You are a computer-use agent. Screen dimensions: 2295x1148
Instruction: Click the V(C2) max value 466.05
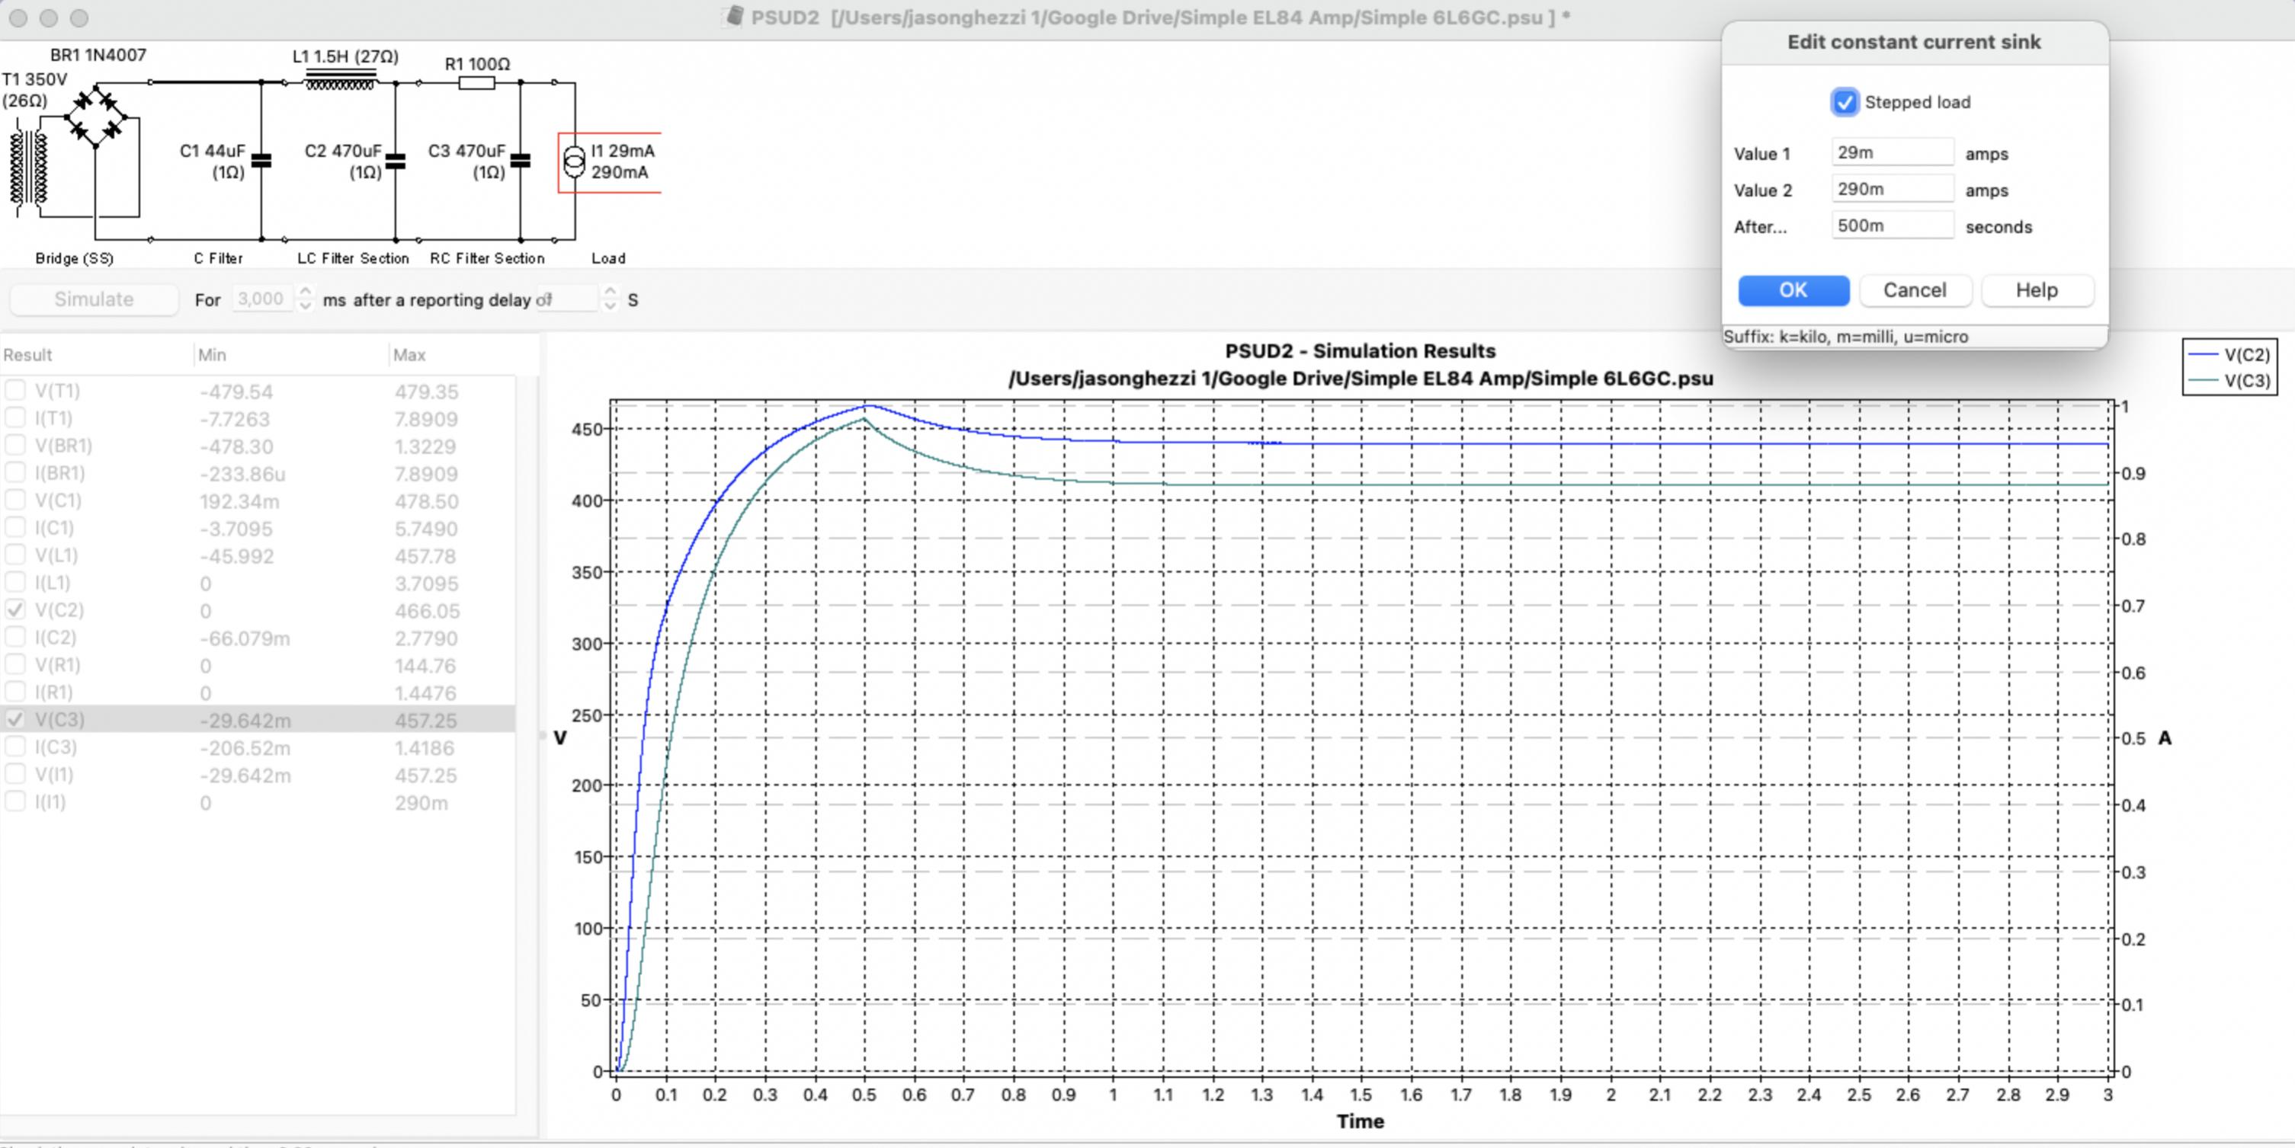coord(428,611)
